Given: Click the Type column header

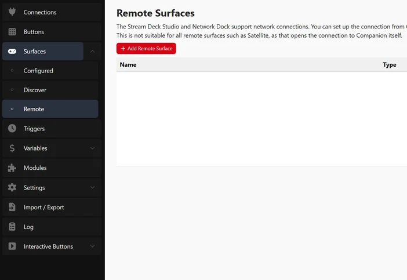Looking at the screenshot, I should pyautogui.click(x=390, y=65).
